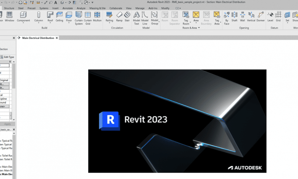Click the Print icon in quick access toolbar
The image size is (298, 179).
tap(20, 2)
